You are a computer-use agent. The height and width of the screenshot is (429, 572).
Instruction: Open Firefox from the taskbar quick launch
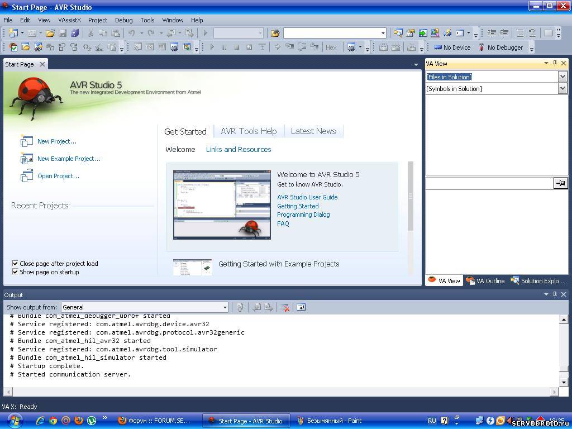[79, 421]
